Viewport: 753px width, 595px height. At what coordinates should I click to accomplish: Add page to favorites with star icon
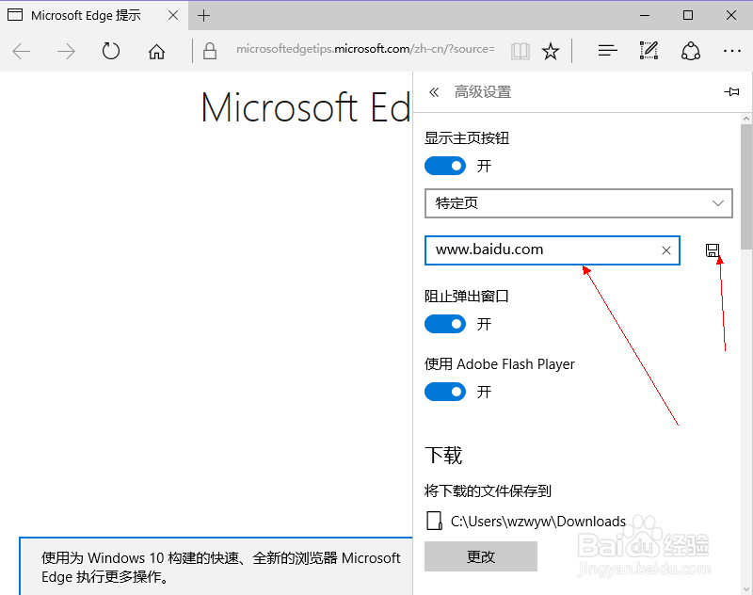click(x=551, y=51)
